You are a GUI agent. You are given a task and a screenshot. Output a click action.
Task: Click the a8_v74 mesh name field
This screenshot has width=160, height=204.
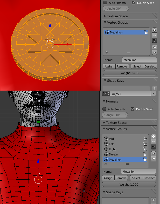130,93
